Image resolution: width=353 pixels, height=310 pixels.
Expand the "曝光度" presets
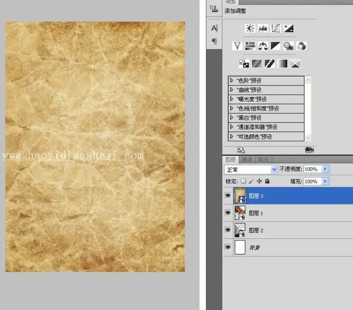231,99
